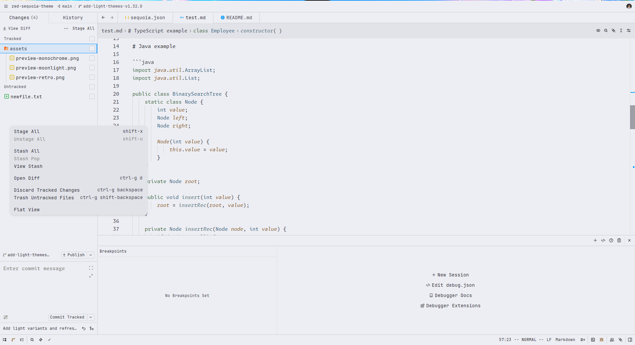Open inline assist sparkle icon in editor toolbar
Viewport: 635px width, 345px height.
pyautogui.click(x=613, y=30)
